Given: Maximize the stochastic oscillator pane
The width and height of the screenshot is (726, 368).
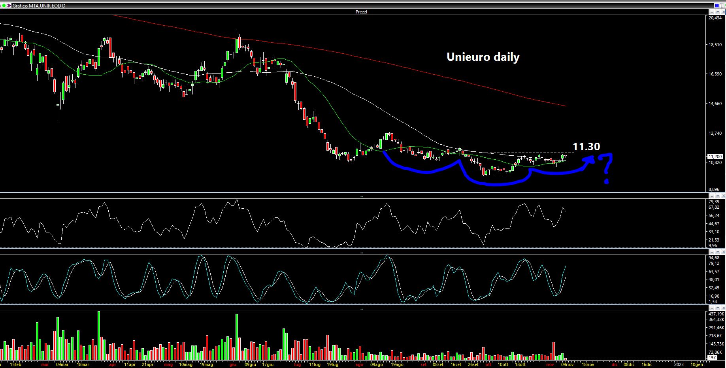Looking at the screenshot, I should 718,252.
